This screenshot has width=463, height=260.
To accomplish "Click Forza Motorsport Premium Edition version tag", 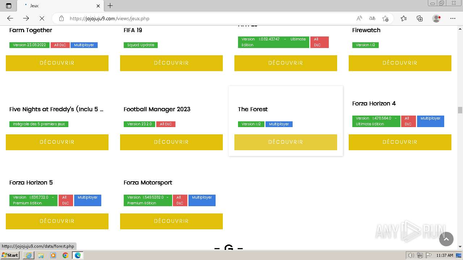I will click(148, 200).
